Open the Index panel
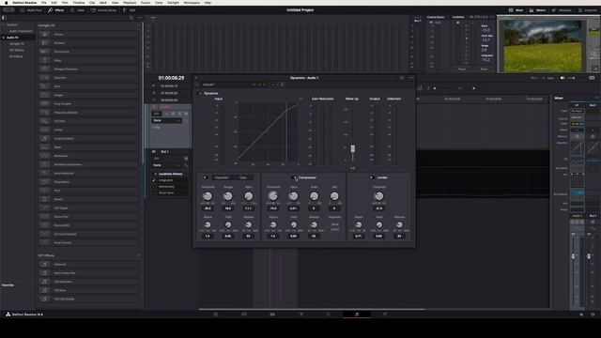This screenshot has height=338, width=601. pos(77,10)
